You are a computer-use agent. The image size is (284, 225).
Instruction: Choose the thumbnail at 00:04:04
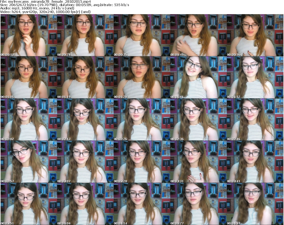(x=85, y=204)
